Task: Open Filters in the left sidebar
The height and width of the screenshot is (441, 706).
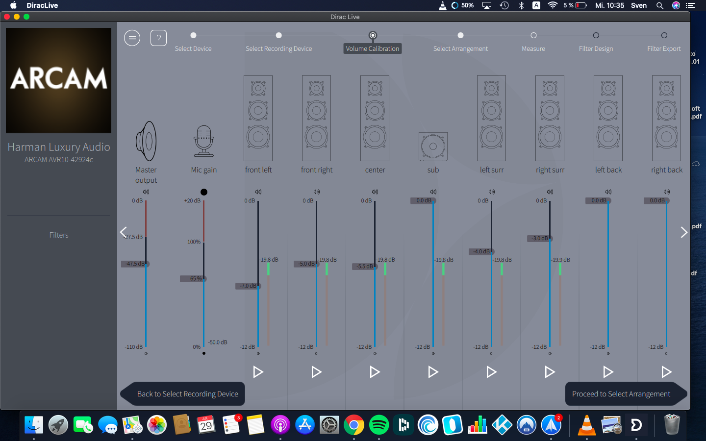Action: click(x=59, y=235)
